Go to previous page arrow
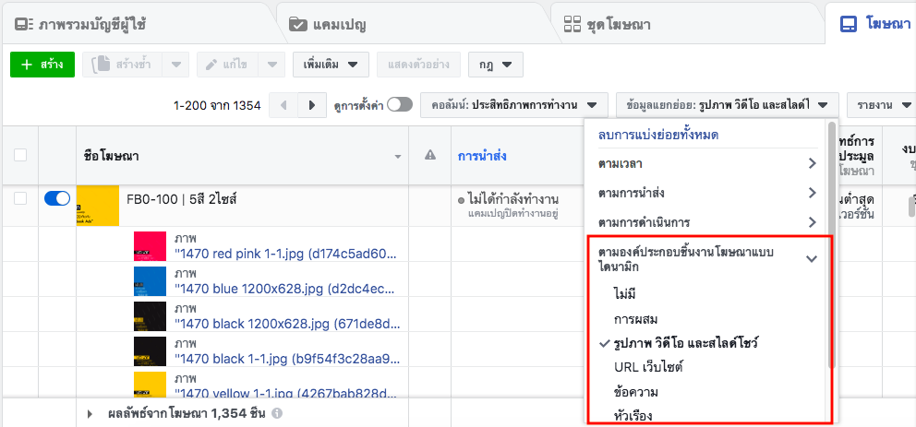This screenshot has width=916, height=427. [x=283, y=105]
